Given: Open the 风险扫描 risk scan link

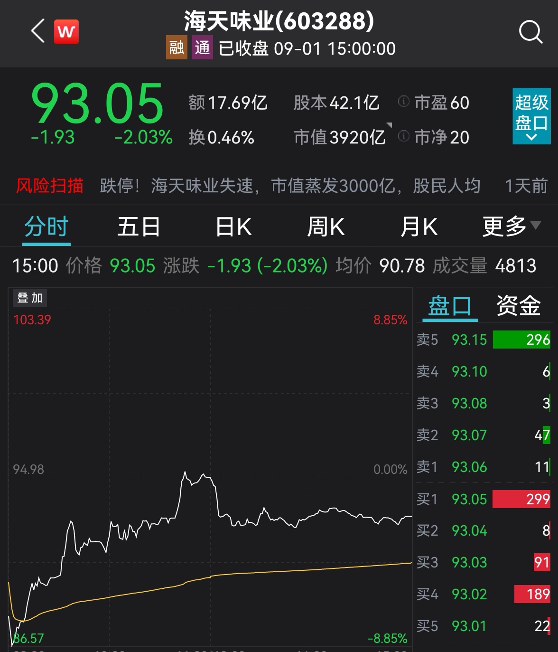Looking at the screenshot, I should pyautogui.click(x=50, y=186).
